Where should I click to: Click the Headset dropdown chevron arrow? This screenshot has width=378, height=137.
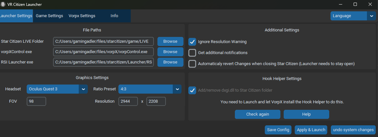(x=83, y=89)
